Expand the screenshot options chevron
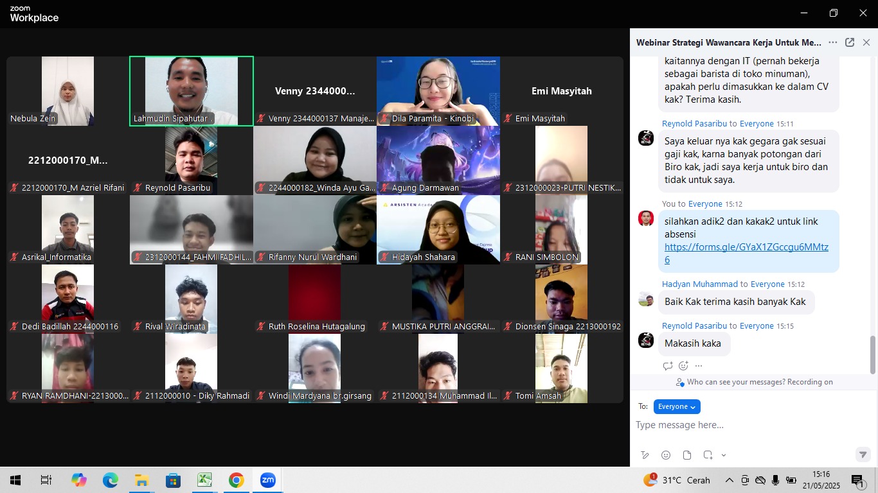The width and height of the screenshot is (878, 493). pos(724,455)
